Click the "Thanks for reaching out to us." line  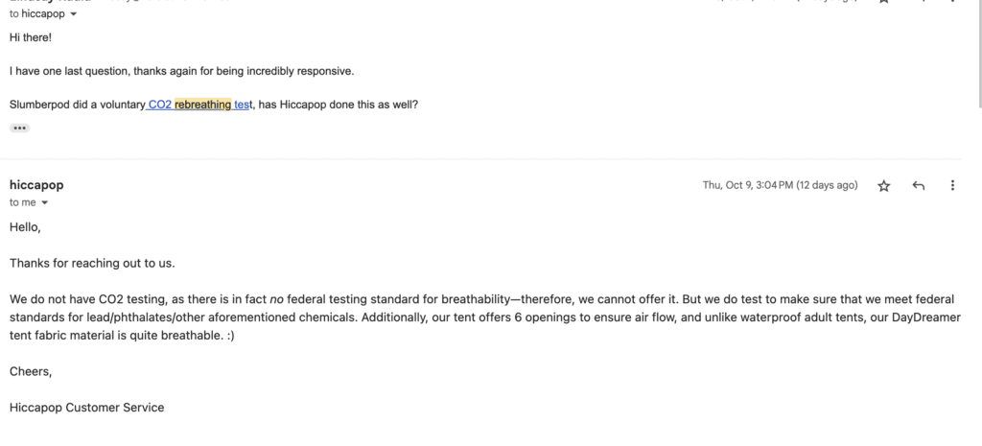pyautogui.click(x=92, y=263)
